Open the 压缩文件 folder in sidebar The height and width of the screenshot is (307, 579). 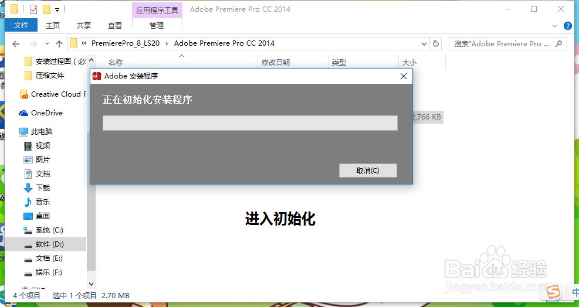45,75
